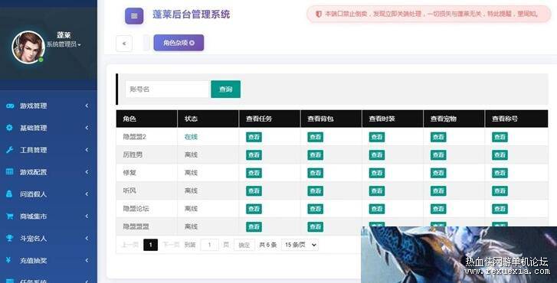View fashion for 修复

click(x=376, y=173)
